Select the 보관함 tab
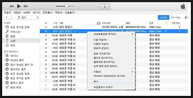The image size is (193, 98). point(164,18)
